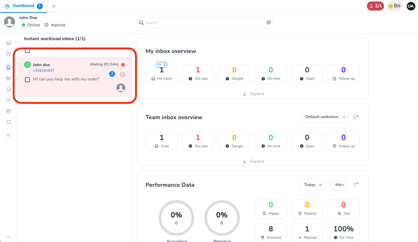Check the John doe conversation checkbox
This screenshot has height=242, width=418.
coord(27,80)
